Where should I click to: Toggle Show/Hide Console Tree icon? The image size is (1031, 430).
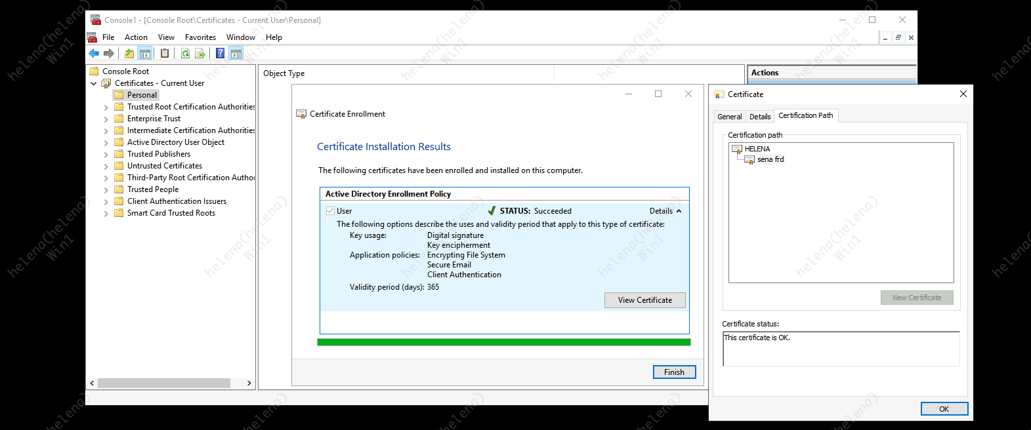145,54
